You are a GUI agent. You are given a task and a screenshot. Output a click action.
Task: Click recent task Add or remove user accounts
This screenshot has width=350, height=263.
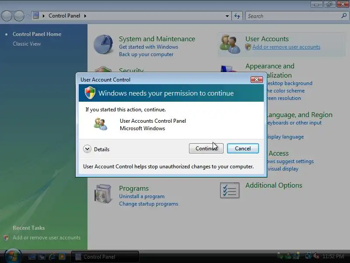pos(46,238)
